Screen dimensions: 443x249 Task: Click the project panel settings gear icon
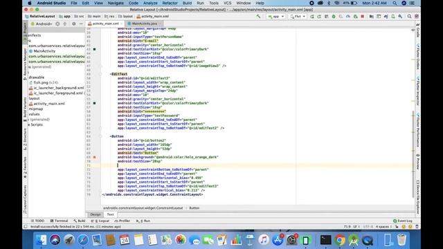coord(74,24)
